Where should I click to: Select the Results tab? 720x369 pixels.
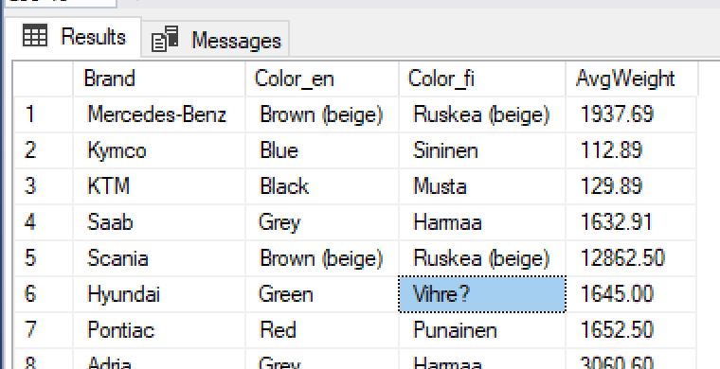pyautogui.click(x=73, y=37)
